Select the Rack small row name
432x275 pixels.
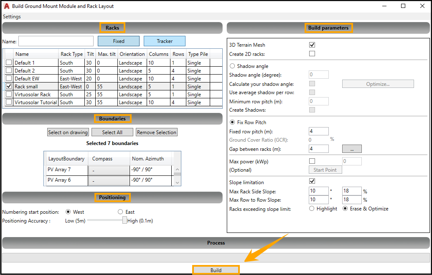(x=26, y=87)
